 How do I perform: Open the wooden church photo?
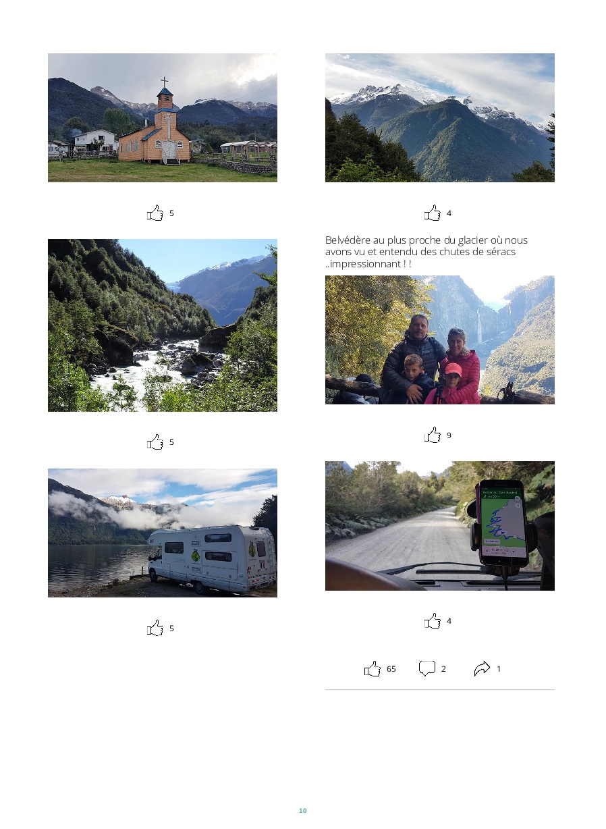[163, 118]
